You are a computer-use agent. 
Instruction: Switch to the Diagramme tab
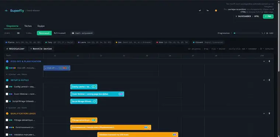click(12, 26)
